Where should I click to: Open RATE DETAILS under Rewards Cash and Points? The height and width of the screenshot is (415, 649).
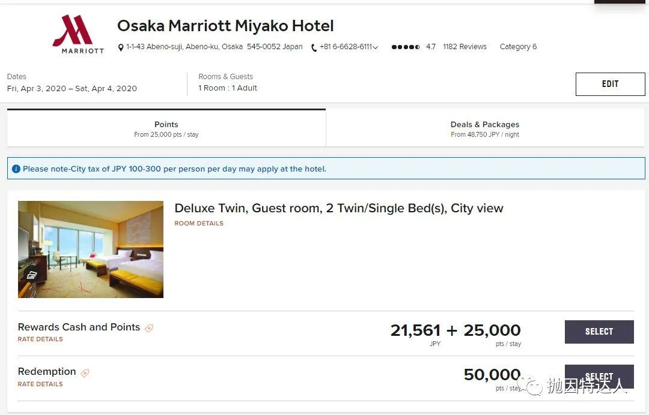click(40, 339)
